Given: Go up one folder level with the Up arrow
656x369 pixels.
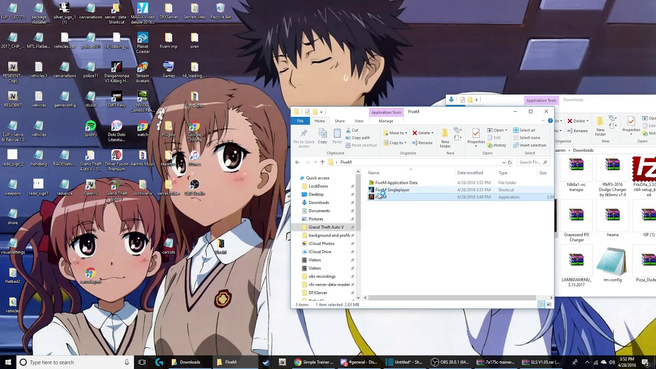Looking at the screenshot, I should click(x=322, y=162).
